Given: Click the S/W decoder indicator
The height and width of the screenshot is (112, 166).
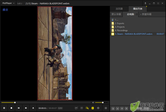Looking at the screenshot, I should (60, 108).
